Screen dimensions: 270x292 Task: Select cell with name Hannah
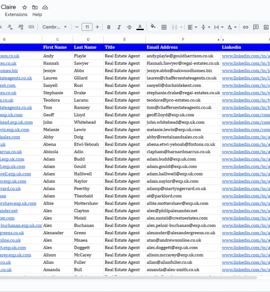[58, 63]
